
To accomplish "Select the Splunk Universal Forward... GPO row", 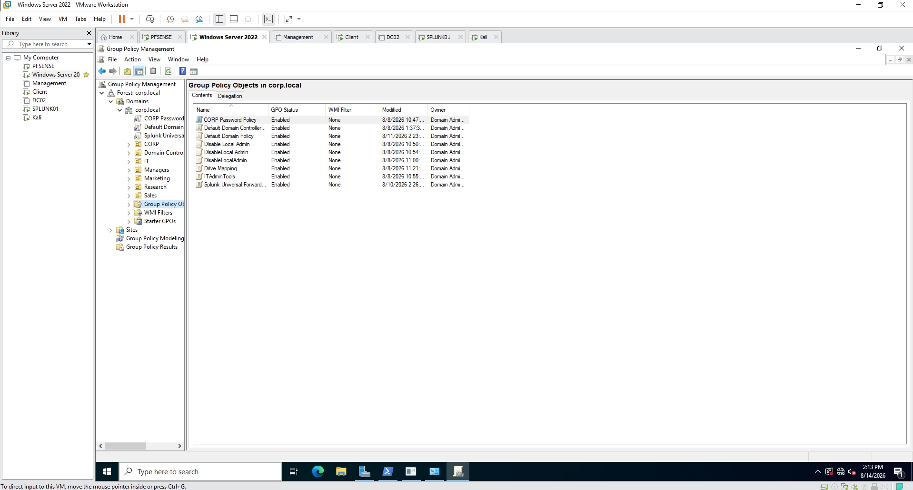I will [332, 185].
